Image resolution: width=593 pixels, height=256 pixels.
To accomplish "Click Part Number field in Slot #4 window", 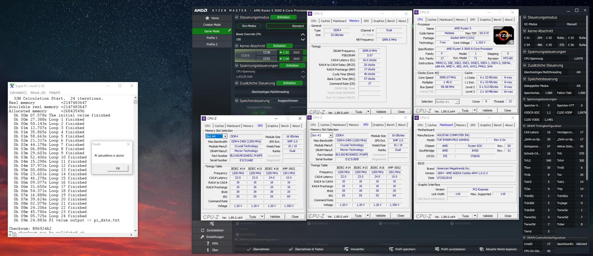I will (x=246, y=155).
